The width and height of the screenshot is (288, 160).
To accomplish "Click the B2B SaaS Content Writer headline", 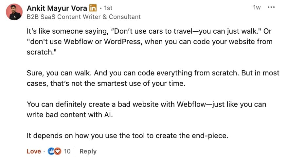I will click(x=83, y=17).
